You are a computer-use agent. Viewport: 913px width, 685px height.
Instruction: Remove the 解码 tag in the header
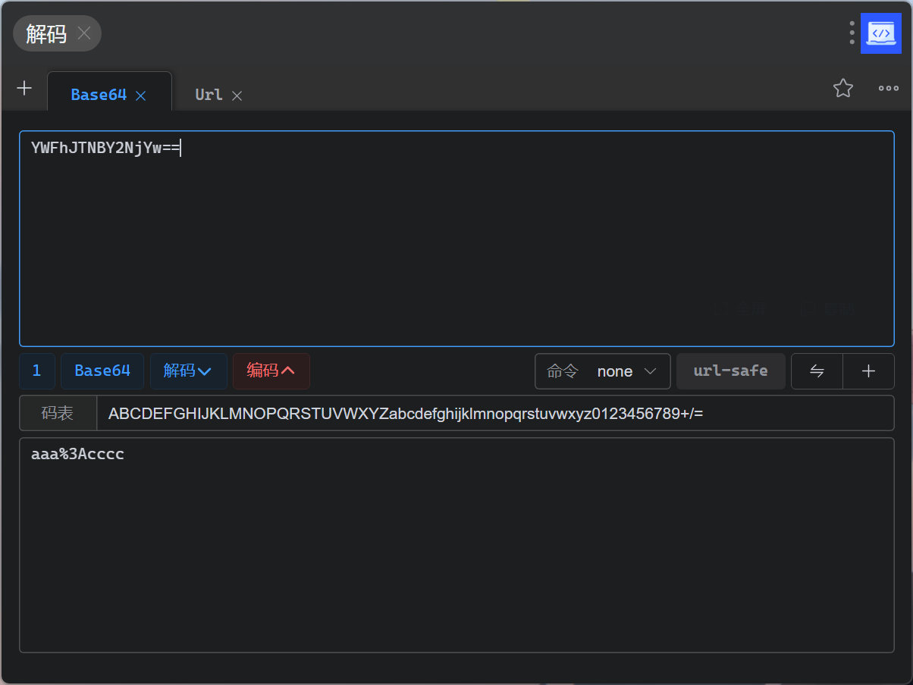84,33
